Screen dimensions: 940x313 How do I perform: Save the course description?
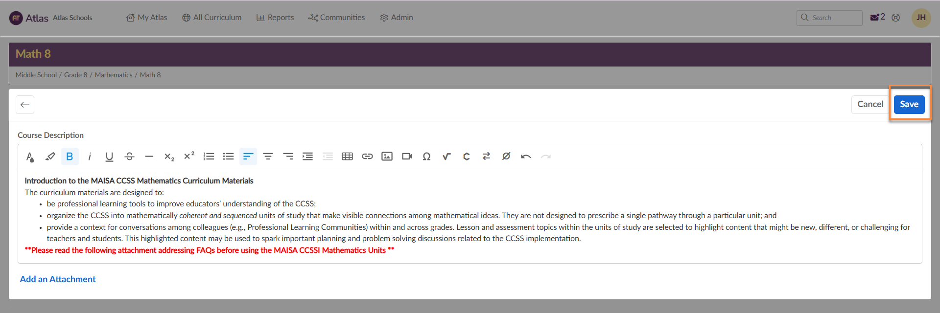(x=909, y=104)
